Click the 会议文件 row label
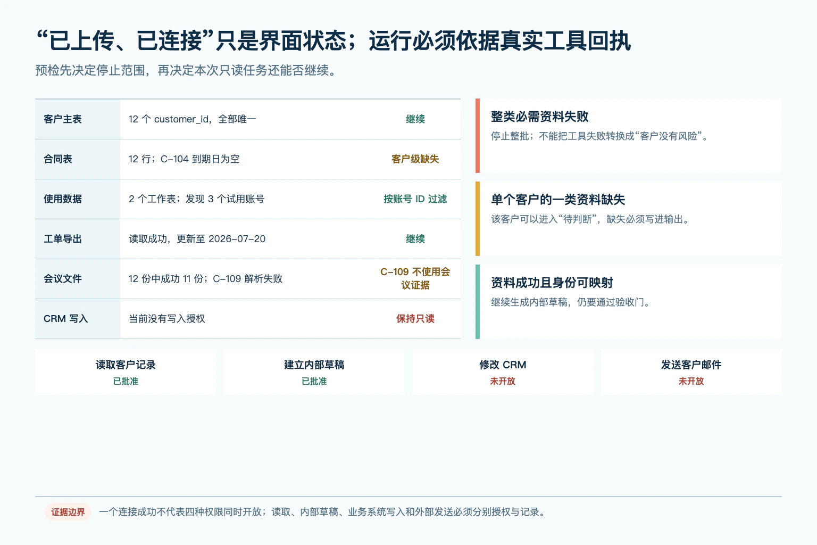This screenshot has width=817, height=545. tap(63, 279)
